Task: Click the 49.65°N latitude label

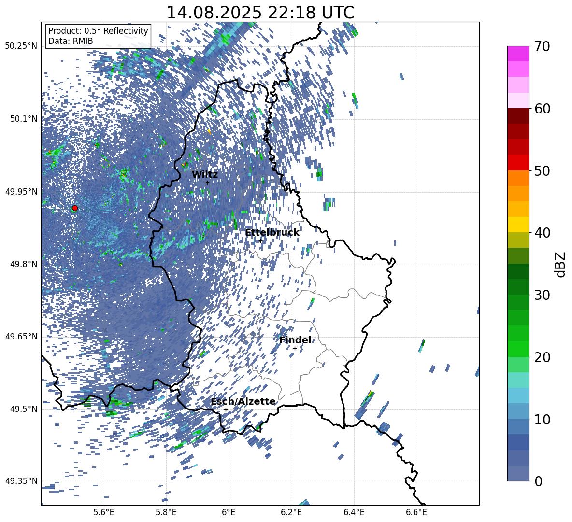Action: click(21, 337)
